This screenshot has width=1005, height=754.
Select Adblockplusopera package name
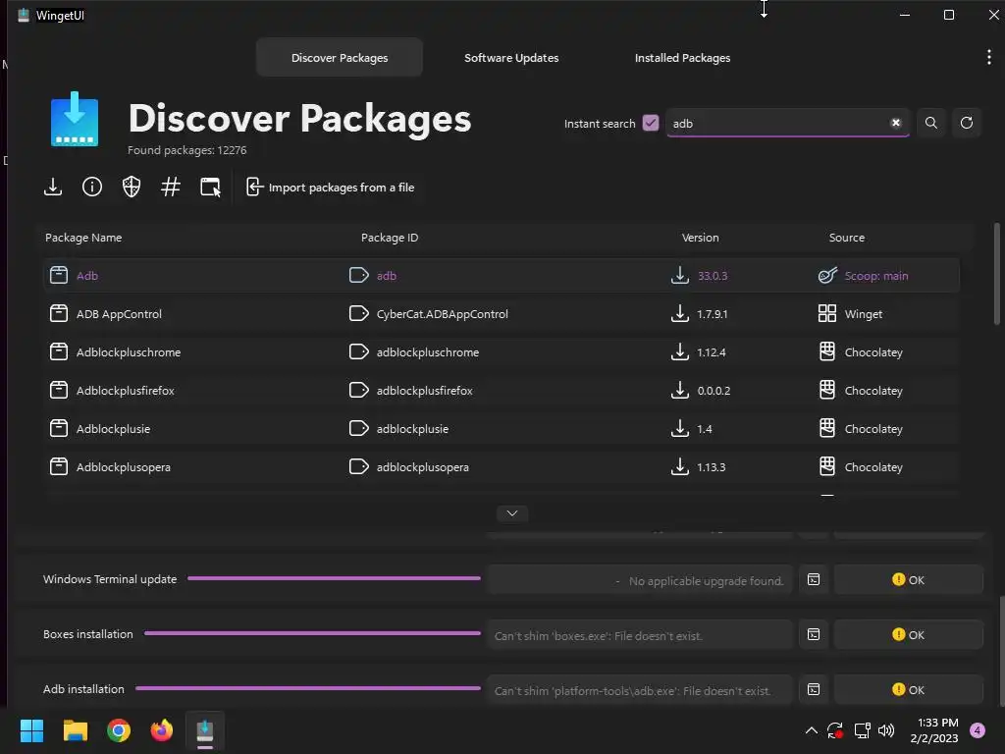click(x=123, y=467)
